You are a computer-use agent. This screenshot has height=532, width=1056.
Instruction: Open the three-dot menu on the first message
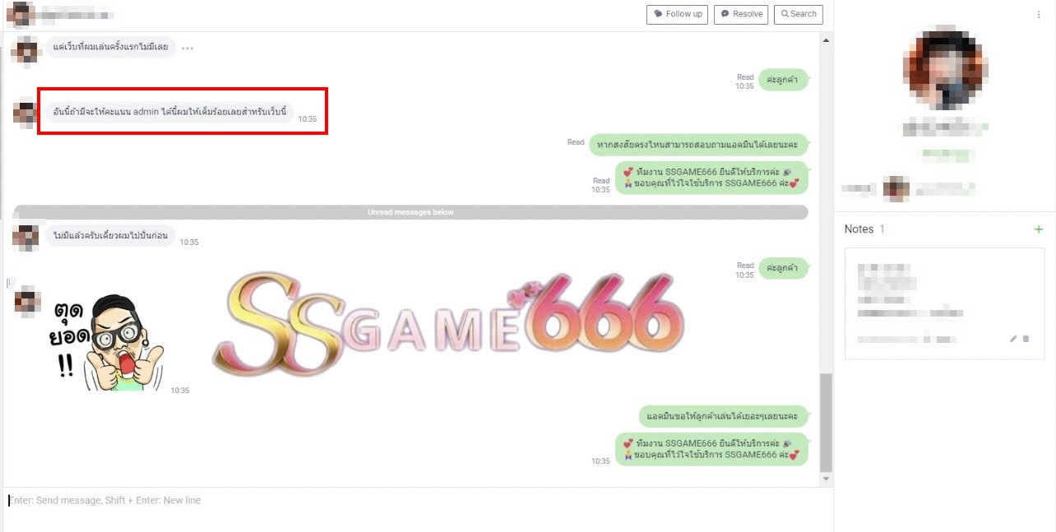tap(188, 48)
